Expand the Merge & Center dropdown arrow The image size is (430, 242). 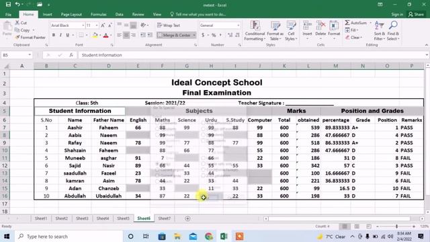coord(194,35)
